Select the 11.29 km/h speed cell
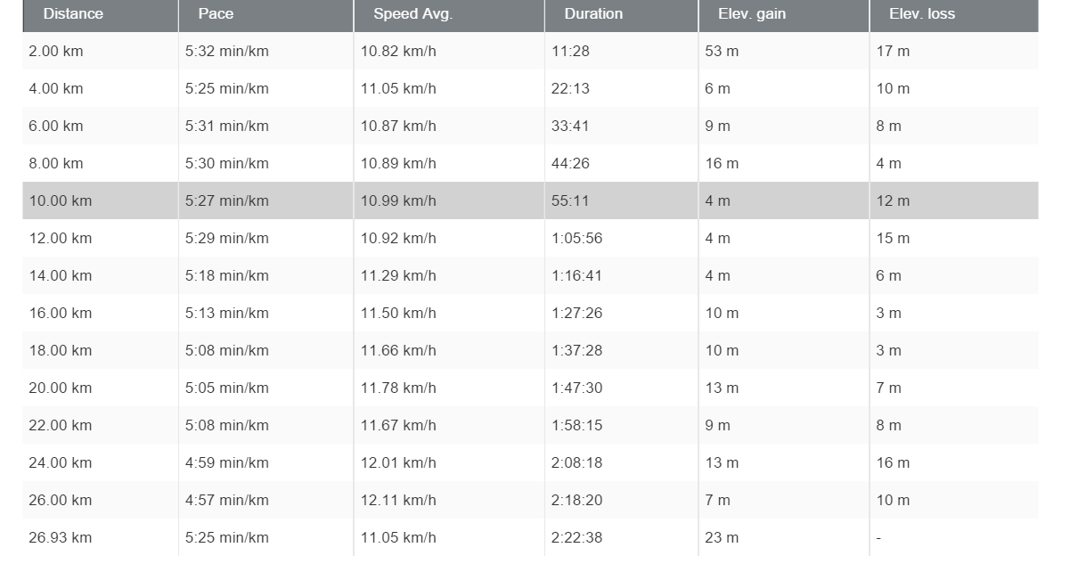 (398, 276)
